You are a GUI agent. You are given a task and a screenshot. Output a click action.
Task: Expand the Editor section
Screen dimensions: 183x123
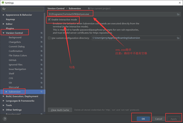4,24
